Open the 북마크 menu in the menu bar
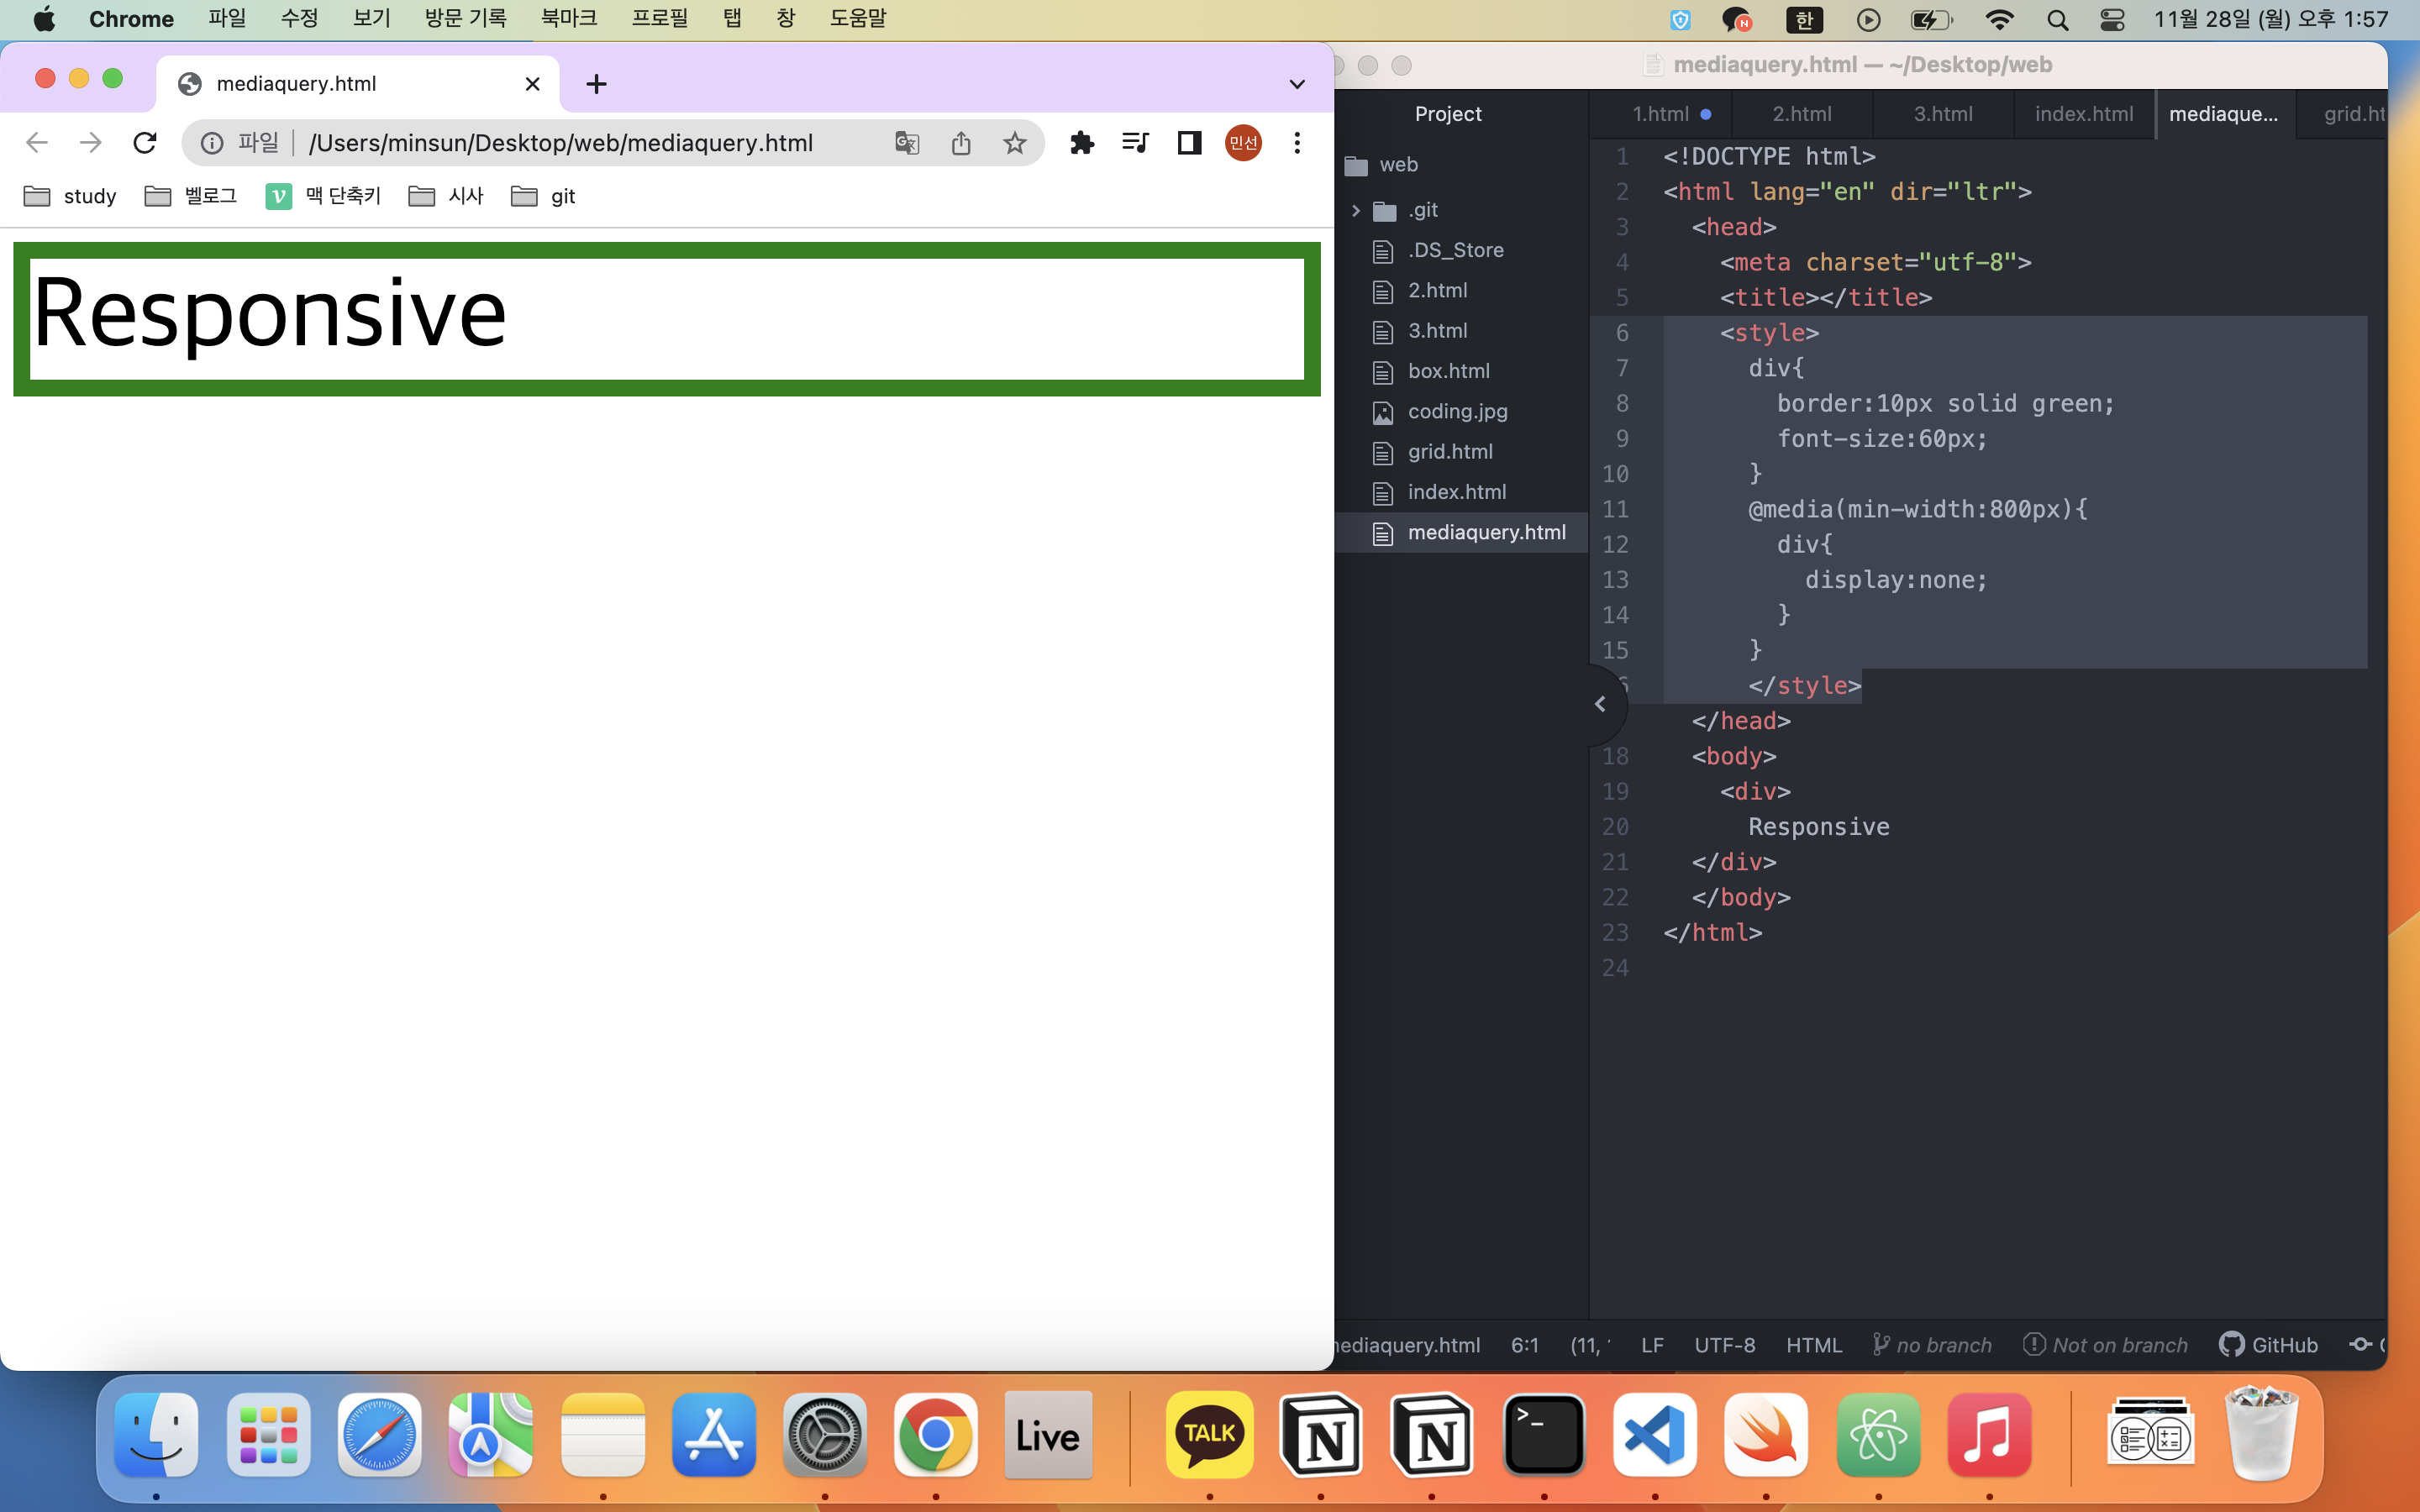 point(569,19)
